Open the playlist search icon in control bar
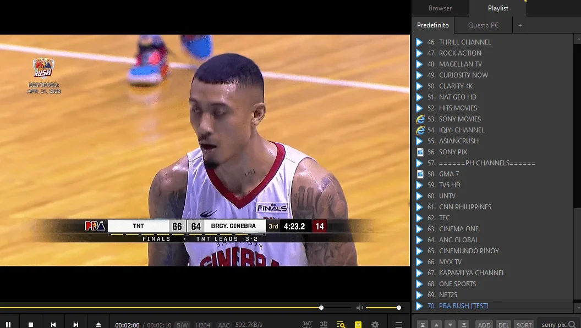The height and width of the screenshot is (328, 581). coord(341,324)
